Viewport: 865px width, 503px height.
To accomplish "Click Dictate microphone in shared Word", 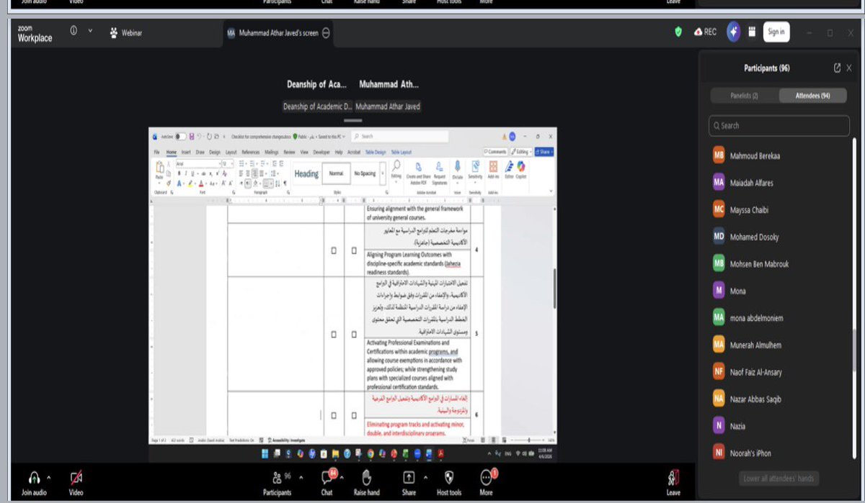I will 457,167.
